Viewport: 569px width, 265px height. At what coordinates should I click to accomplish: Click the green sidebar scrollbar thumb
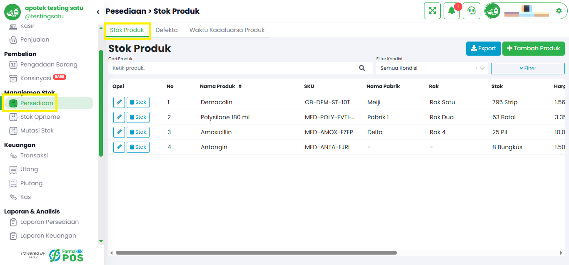tap(101, 103)
